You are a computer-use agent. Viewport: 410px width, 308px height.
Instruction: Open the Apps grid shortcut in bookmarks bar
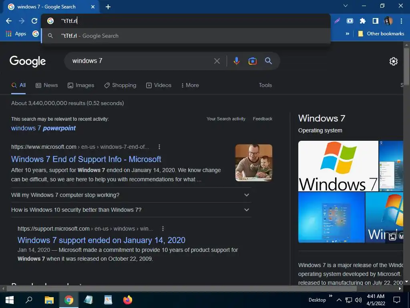pos(16,34)
